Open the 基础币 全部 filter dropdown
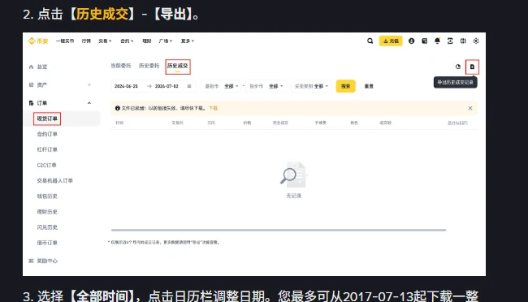The width and height of the screenshot is (528, 302). pos(221,86)
